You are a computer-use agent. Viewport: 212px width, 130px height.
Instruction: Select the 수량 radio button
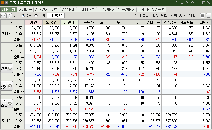pos(23,16)
